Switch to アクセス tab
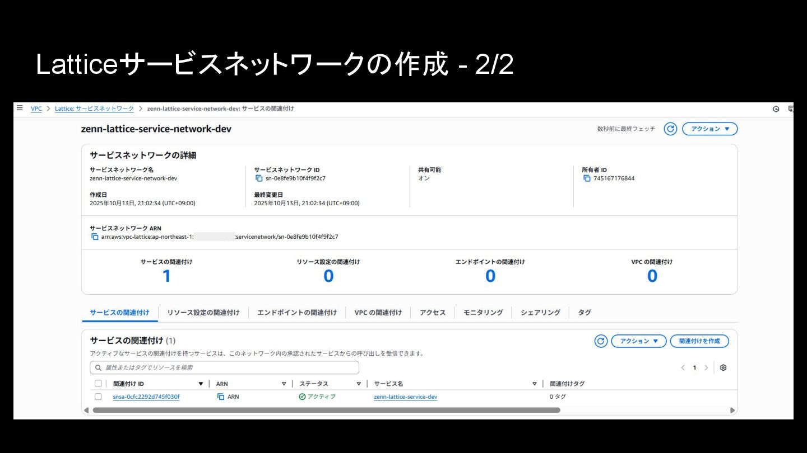The image size is (807, 453). [x=433, y=313]
